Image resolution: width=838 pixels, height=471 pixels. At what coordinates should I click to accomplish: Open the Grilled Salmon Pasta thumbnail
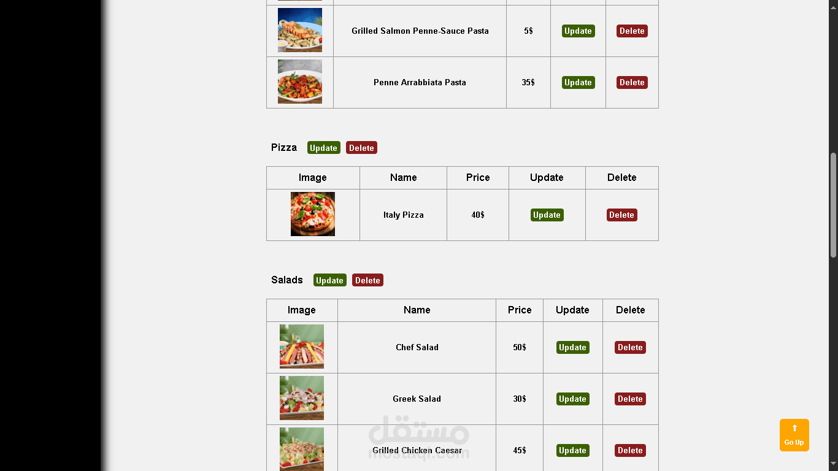coord(300,30)
